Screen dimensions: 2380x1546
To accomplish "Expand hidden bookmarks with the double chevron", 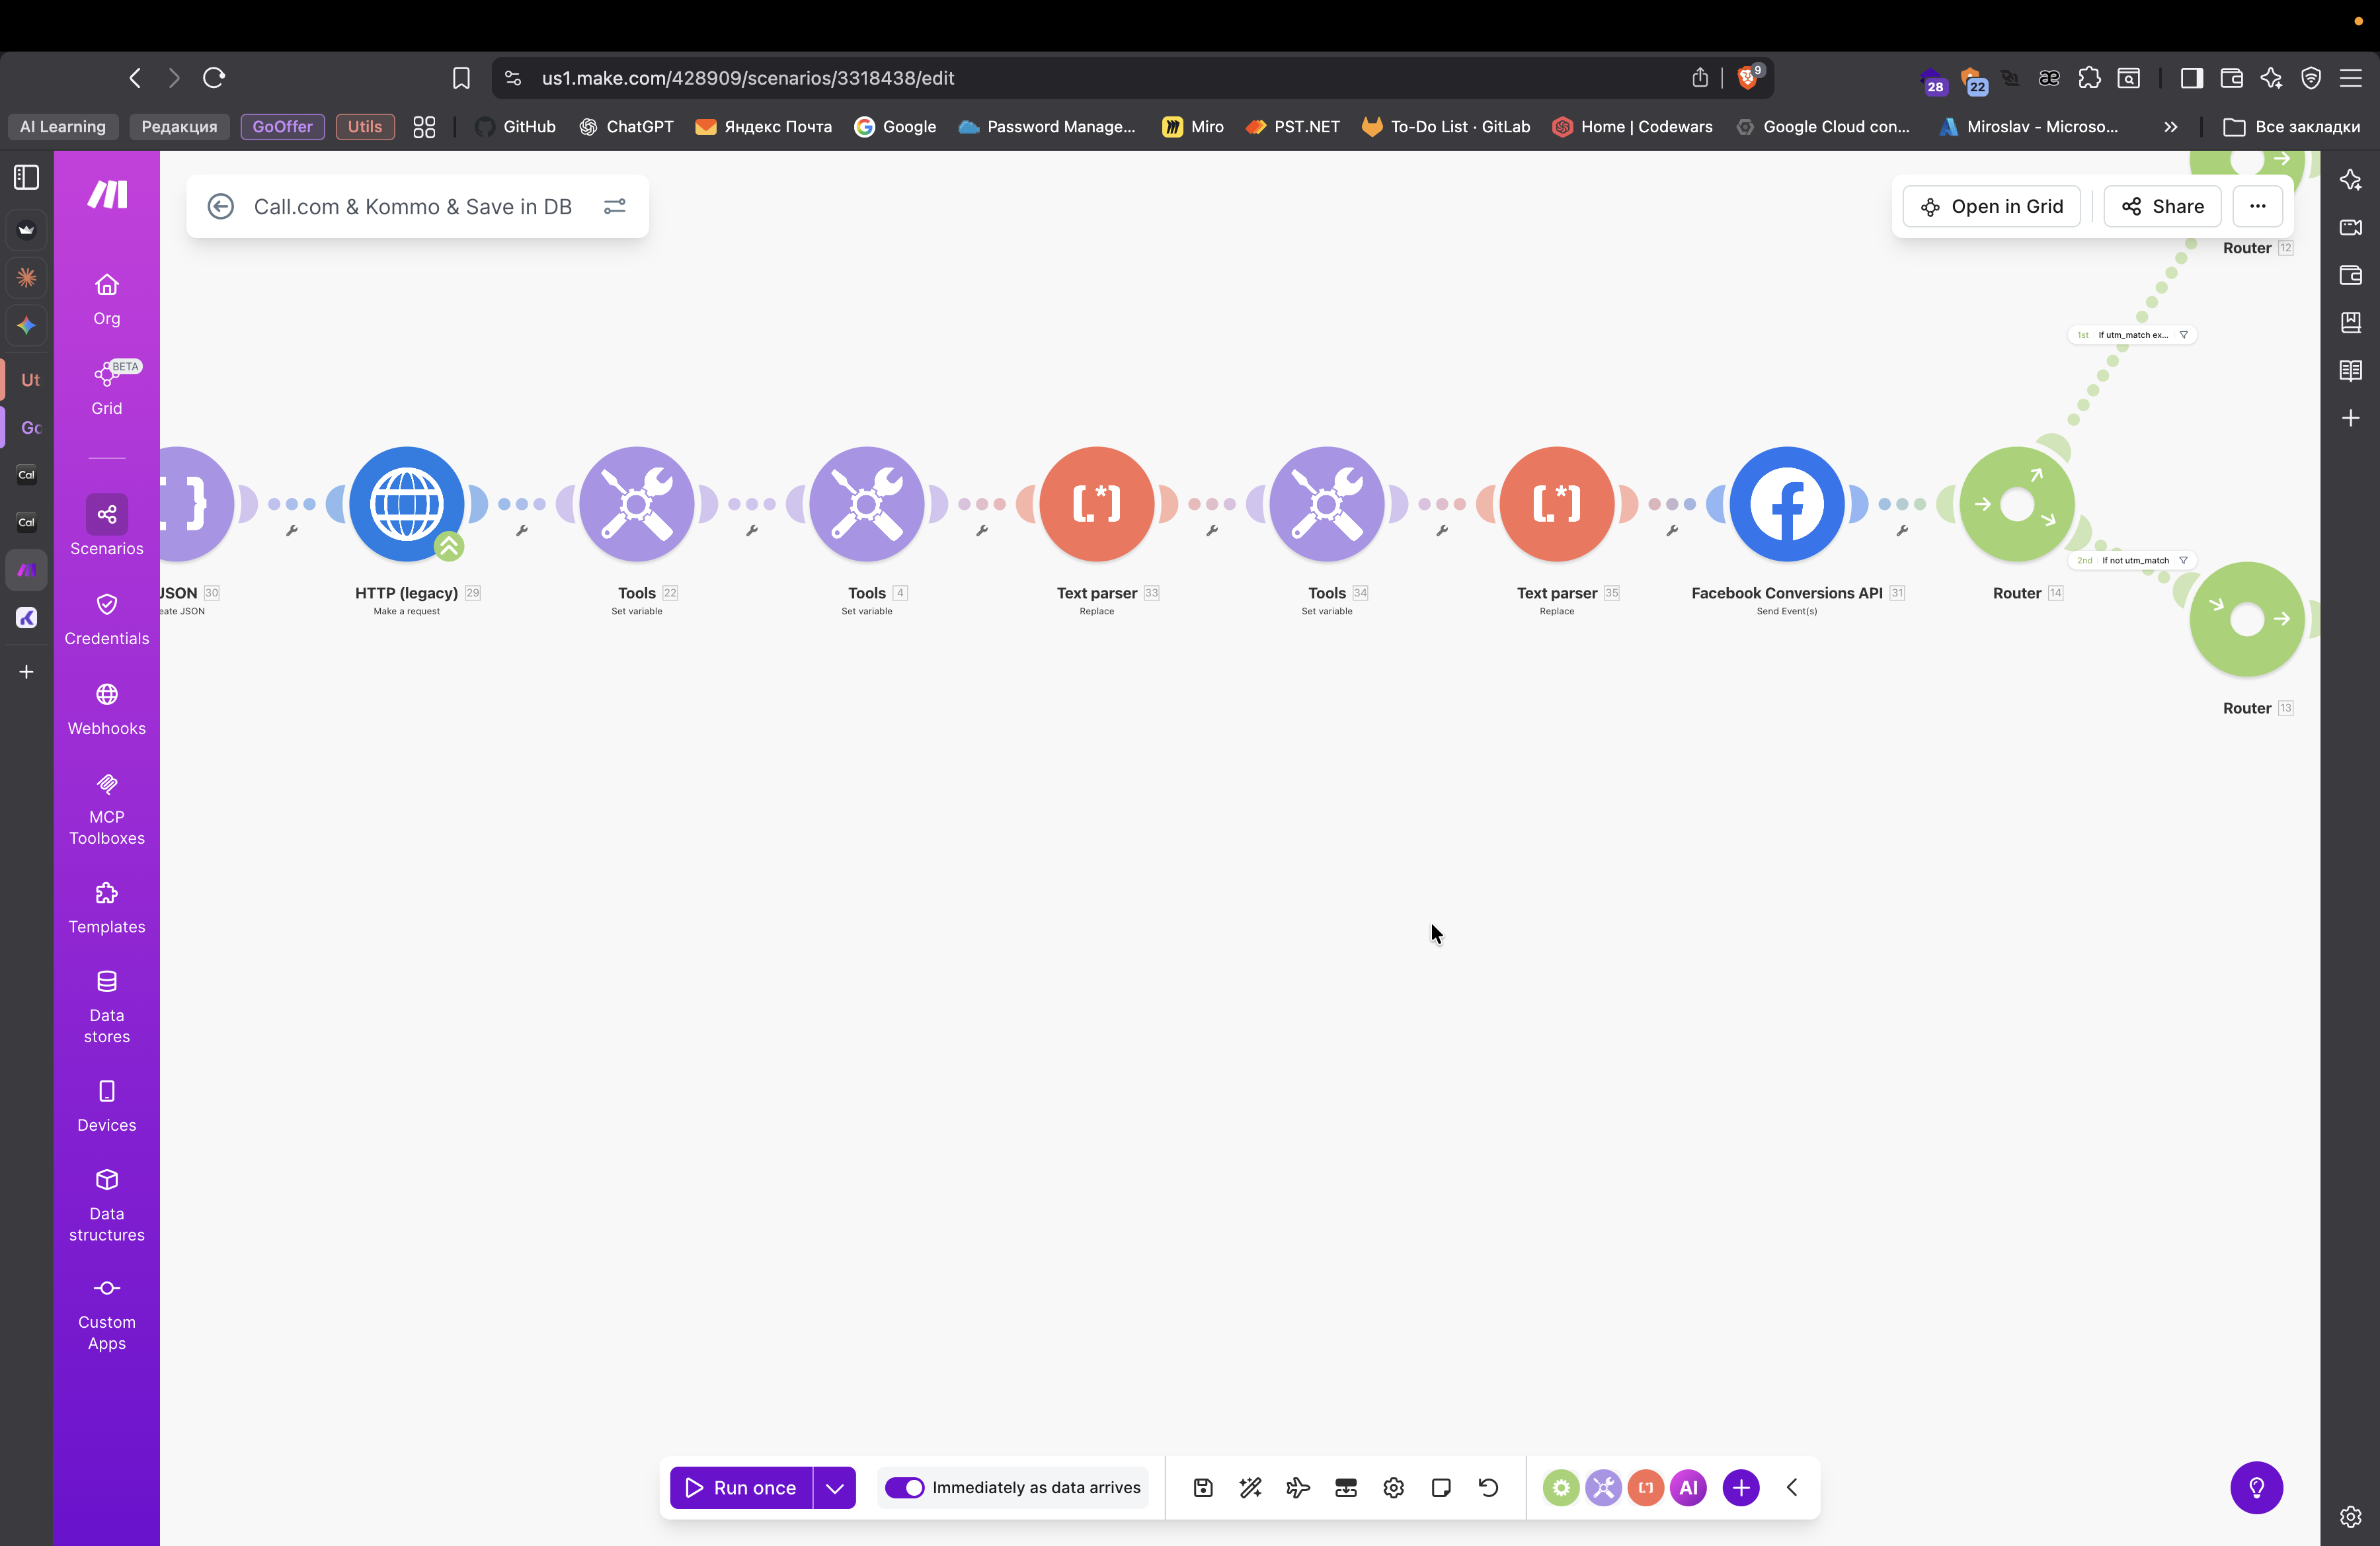I will pos(2170,127).
